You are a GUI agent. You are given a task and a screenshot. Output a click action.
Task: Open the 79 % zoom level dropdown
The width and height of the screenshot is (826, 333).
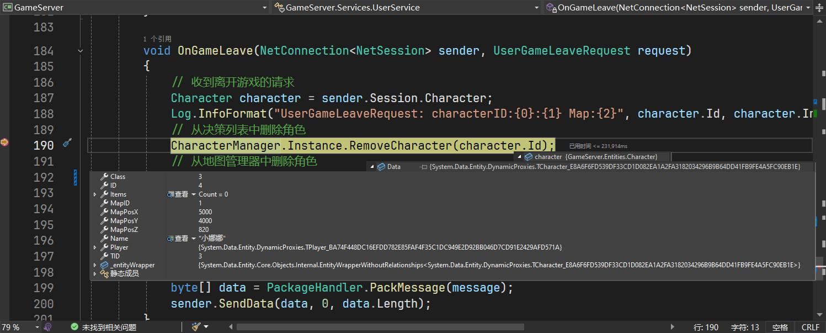click(37, 327)
